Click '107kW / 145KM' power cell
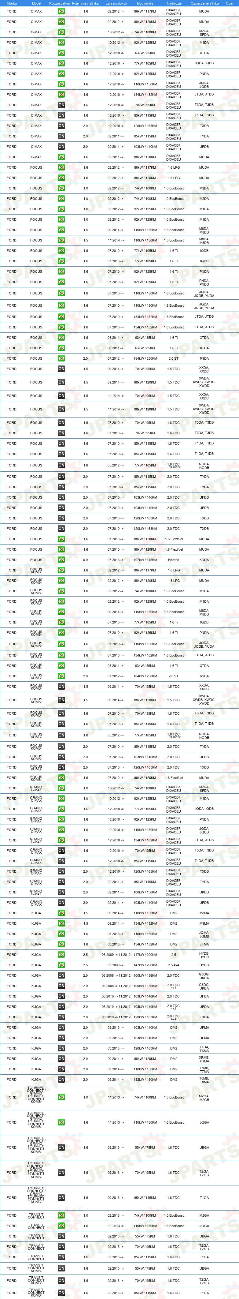The height and width of the screenshot is (1299, 239). (x=145, y=560)
